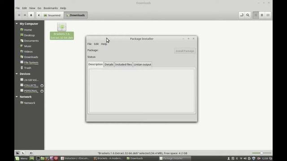Viewport: 287px width, 161px height.
Task: Adjust the icon zoom slider
Action: point(261,153)
